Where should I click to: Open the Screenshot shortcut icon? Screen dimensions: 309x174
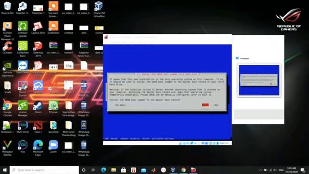[54, 28]
